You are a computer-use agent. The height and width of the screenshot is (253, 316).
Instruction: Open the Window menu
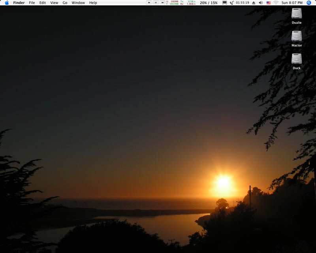coord(78,3)
